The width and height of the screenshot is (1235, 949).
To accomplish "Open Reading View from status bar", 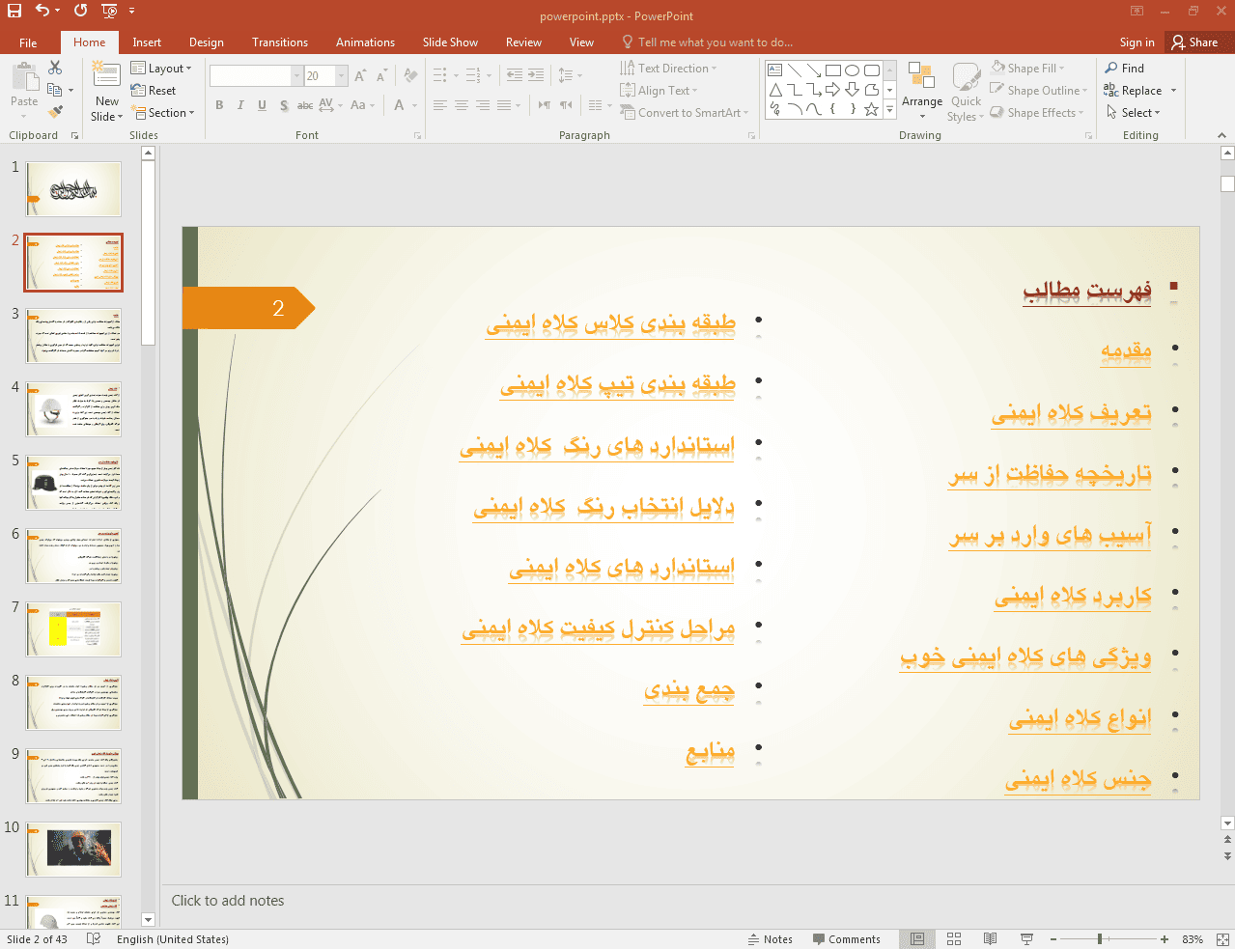I will 990,939.
